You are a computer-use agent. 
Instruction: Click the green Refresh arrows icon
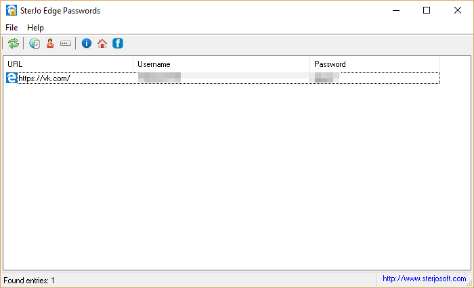(14, 44)
